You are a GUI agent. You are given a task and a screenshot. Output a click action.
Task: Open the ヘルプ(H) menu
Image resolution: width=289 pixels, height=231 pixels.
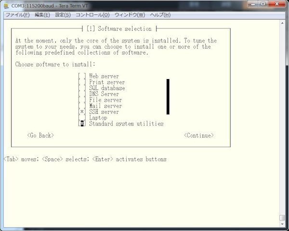pos(160,15)
